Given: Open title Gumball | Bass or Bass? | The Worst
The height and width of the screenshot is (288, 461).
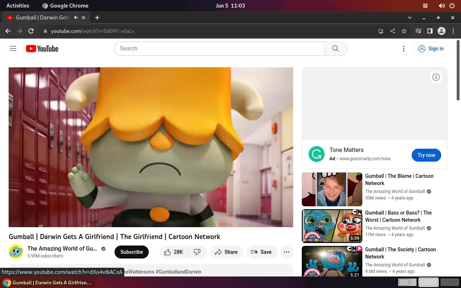Looking at the screenshot, I should tap(398, 216).
